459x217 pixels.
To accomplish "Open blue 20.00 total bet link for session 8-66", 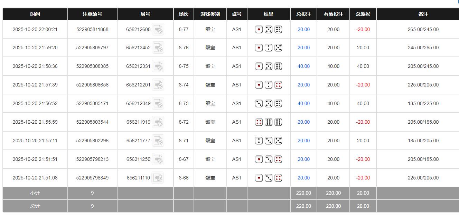I will [303, 178].
